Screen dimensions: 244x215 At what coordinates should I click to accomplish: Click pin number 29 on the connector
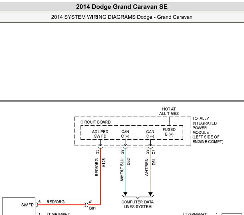(147, 152)
